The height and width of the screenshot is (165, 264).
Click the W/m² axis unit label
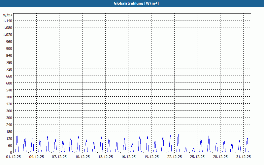[x=8, y=15]
